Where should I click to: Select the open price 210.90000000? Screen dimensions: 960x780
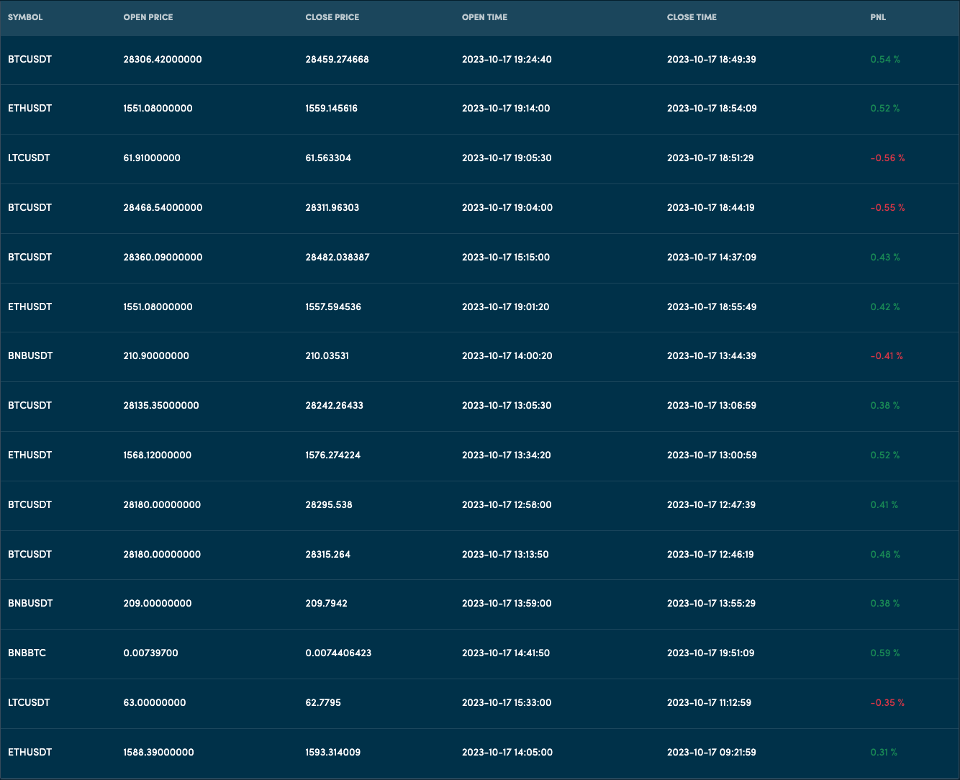[x=156, y=356]
